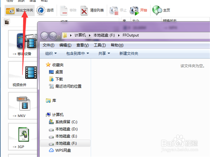Click the clapperboard video category icon
This screenshot has height=157, width=210.
point(7,22)
